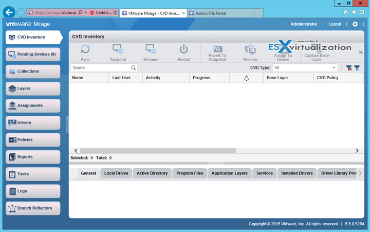Expand toolbar overflow double-chevron
Image resolution: width=370 pixels, height=232 pixels.
(361, 52)
